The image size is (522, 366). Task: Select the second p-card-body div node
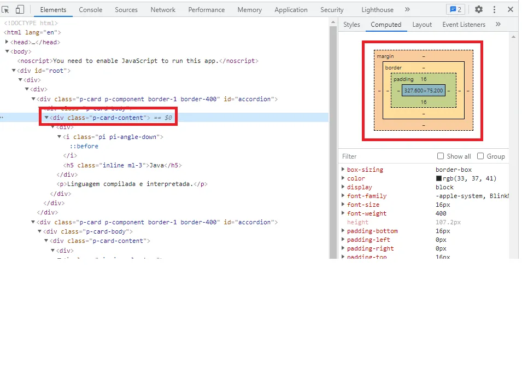coord(88,231)
